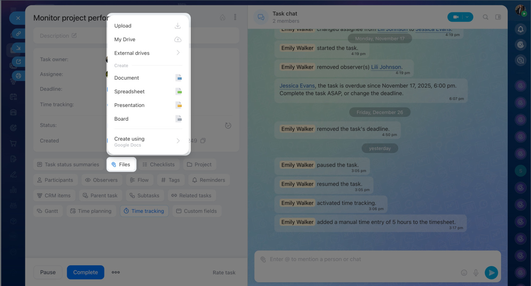This screenshot has width=531, height=286.
Task: Click the paperclip attach icon in chat
Action: [x=263, y=259]
